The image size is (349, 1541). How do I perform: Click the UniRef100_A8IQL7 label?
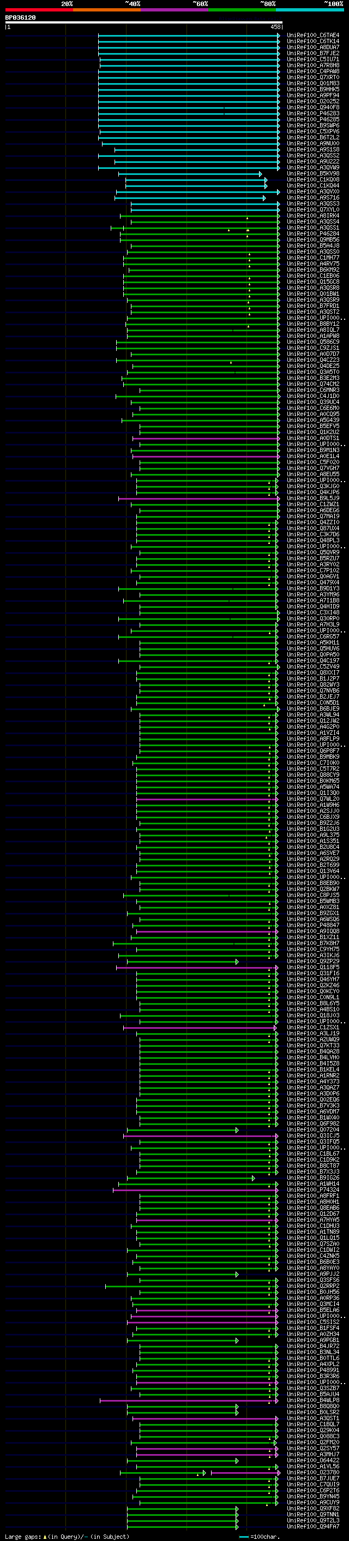point(312,330)
